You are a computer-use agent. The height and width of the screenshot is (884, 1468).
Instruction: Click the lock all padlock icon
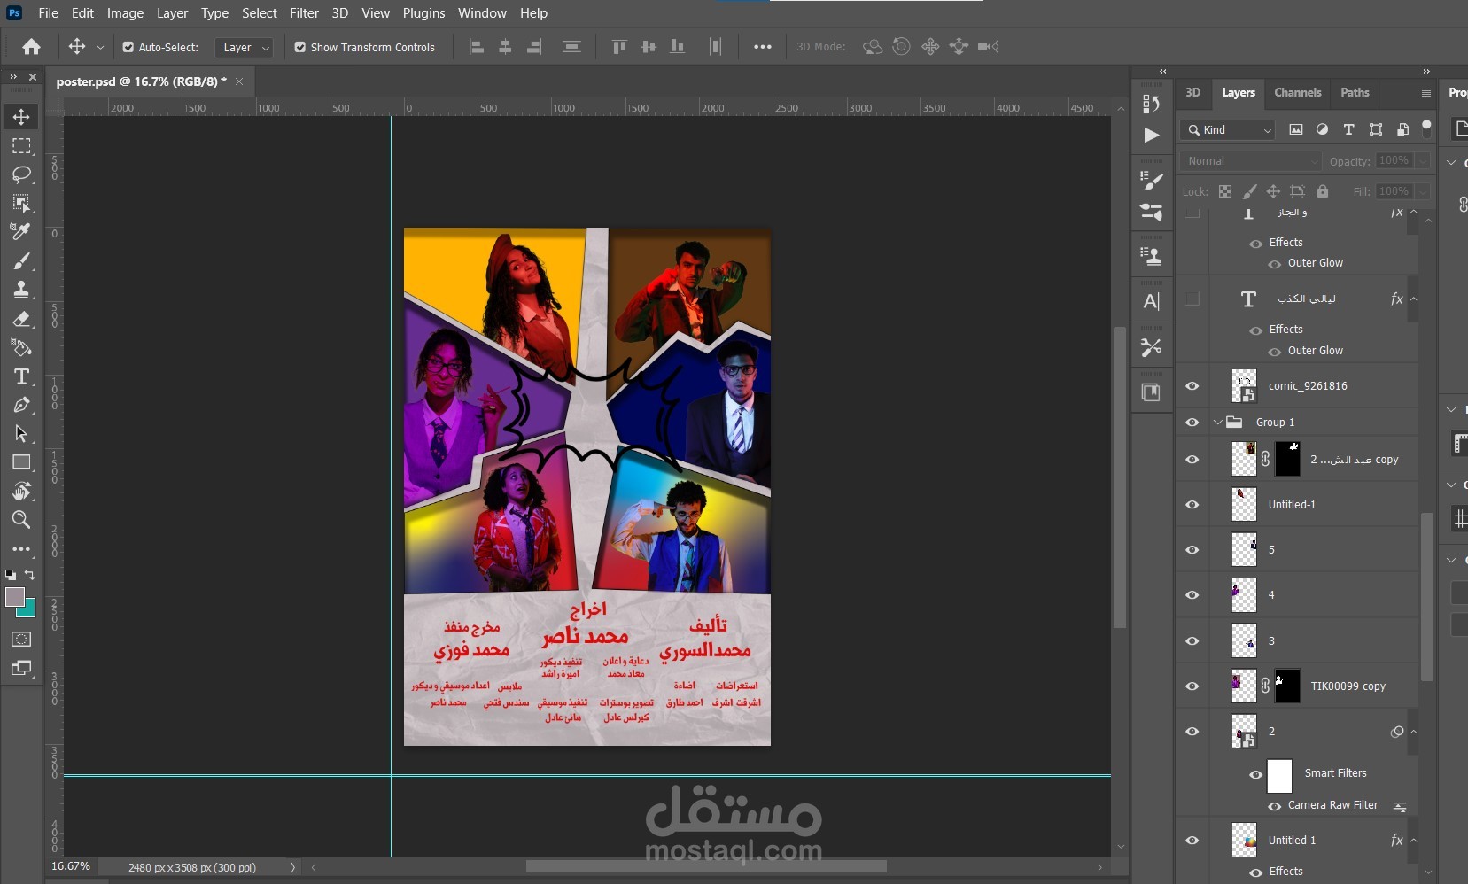point(1323,191)
